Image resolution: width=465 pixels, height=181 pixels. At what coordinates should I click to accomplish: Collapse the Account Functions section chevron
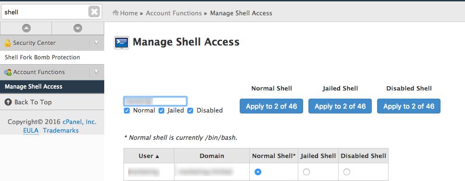(96, 72)
